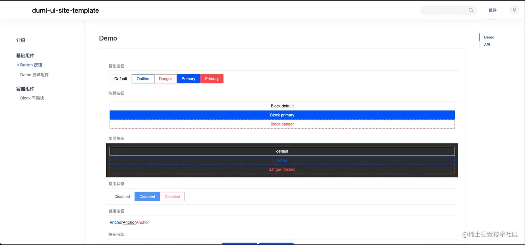525x245 pixels.
Task: Click the red outlined Disabled button
Action: tap(172, 197)
